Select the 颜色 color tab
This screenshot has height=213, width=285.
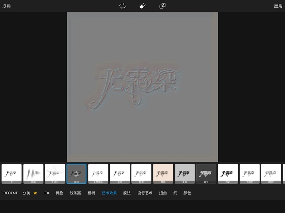point(187,193)
